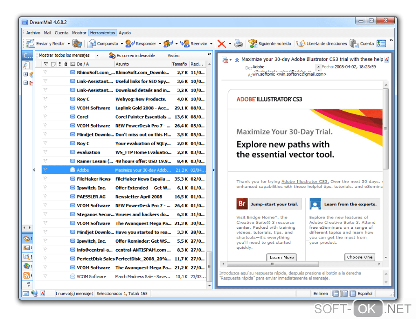416x319 pixels.
Task: Open the Mostrar todos los mensajes filter dropdown
Action: tap(97, 56)
